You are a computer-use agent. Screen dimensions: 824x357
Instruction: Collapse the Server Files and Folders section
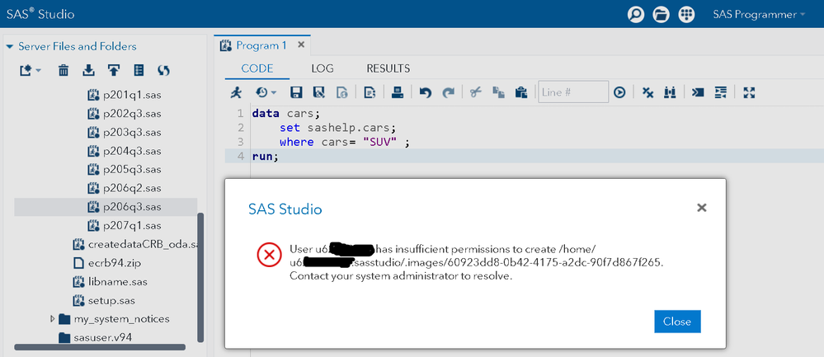click(x=10, y=47)
